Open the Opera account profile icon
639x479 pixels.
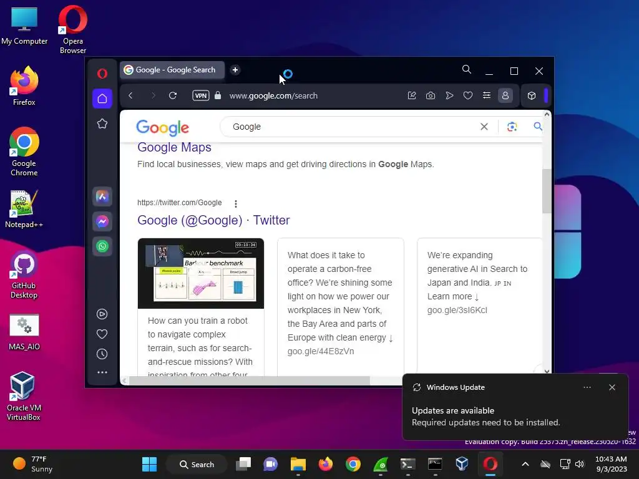click(x=505, y=95)
